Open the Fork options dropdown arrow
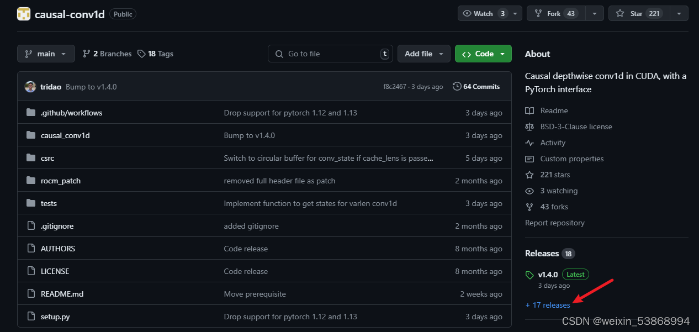Viewport: 699px width, 332px height. point(595,14)
